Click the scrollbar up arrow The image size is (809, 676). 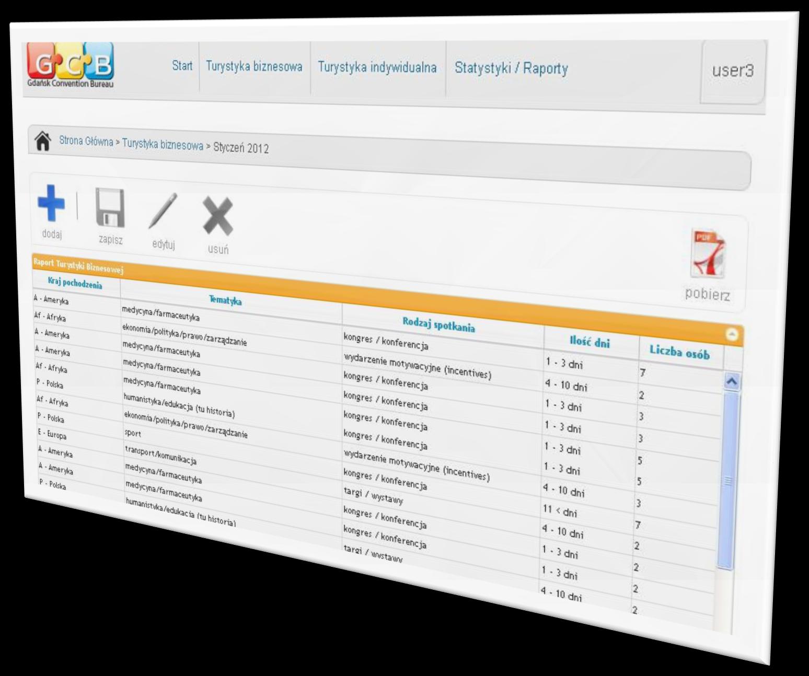click(732, 382)
